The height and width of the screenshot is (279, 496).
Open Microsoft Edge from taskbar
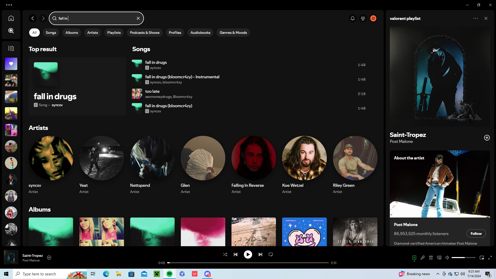coord(106,274)
